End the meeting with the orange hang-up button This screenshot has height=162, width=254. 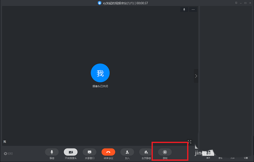pyautogui.click(x=108, y=152)
